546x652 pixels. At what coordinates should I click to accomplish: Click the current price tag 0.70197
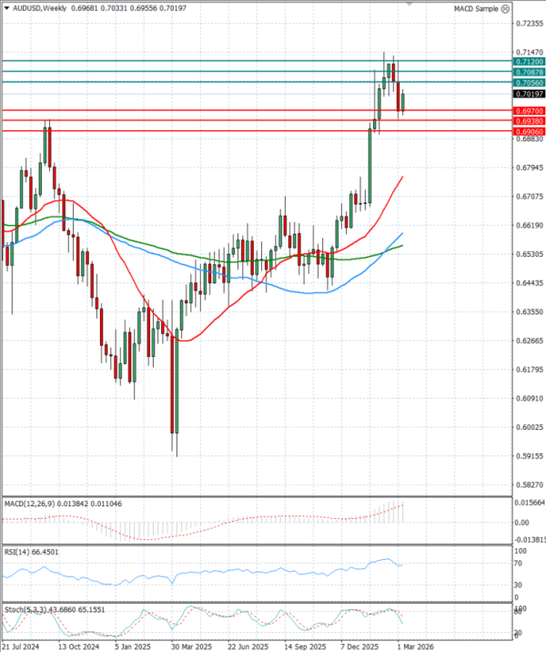click(x=529, y=94)
